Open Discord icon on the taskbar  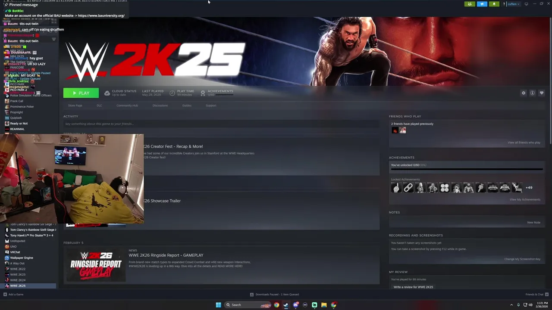(295, 305)
